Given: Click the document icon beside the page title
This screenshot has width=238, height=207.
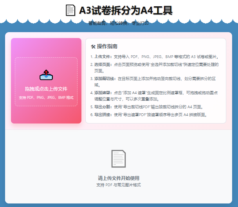Looking at the screenshot, I should (70, 10).
